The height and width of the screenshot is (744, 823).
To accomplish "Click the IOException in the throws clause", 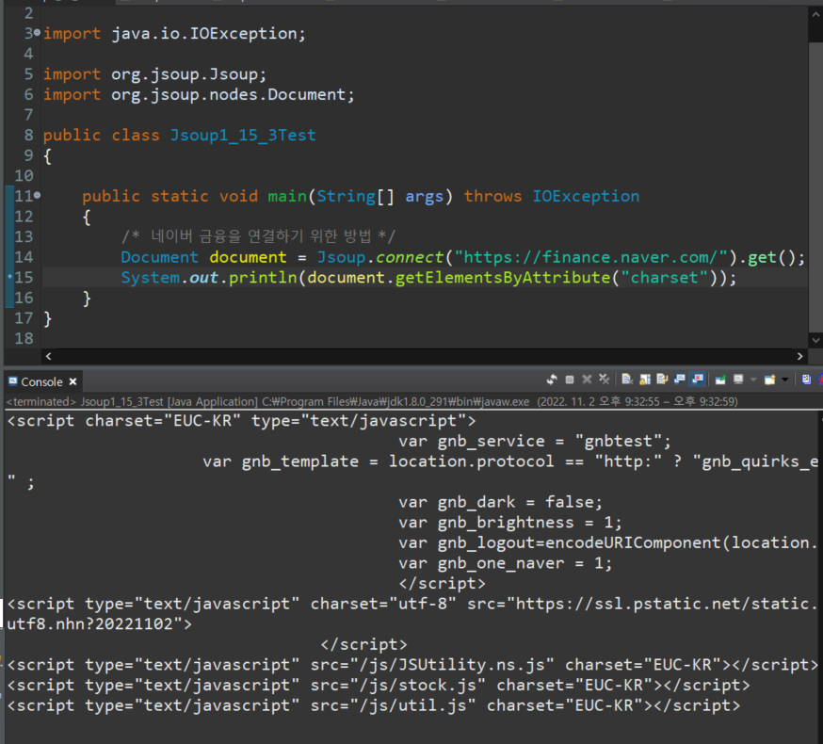I will pyautogui.click(x=586, y=196).
